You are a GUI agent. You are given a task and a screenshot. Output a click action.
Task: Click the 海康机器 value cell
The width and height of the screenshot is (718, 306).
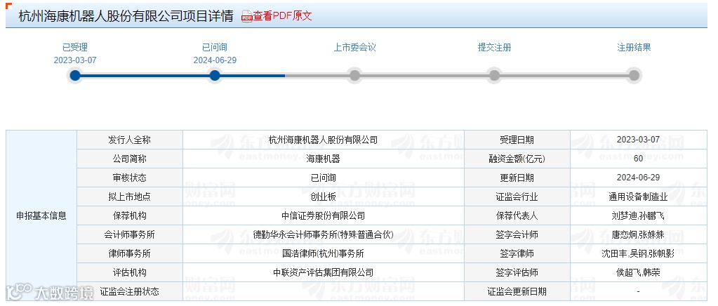(324, 159)
